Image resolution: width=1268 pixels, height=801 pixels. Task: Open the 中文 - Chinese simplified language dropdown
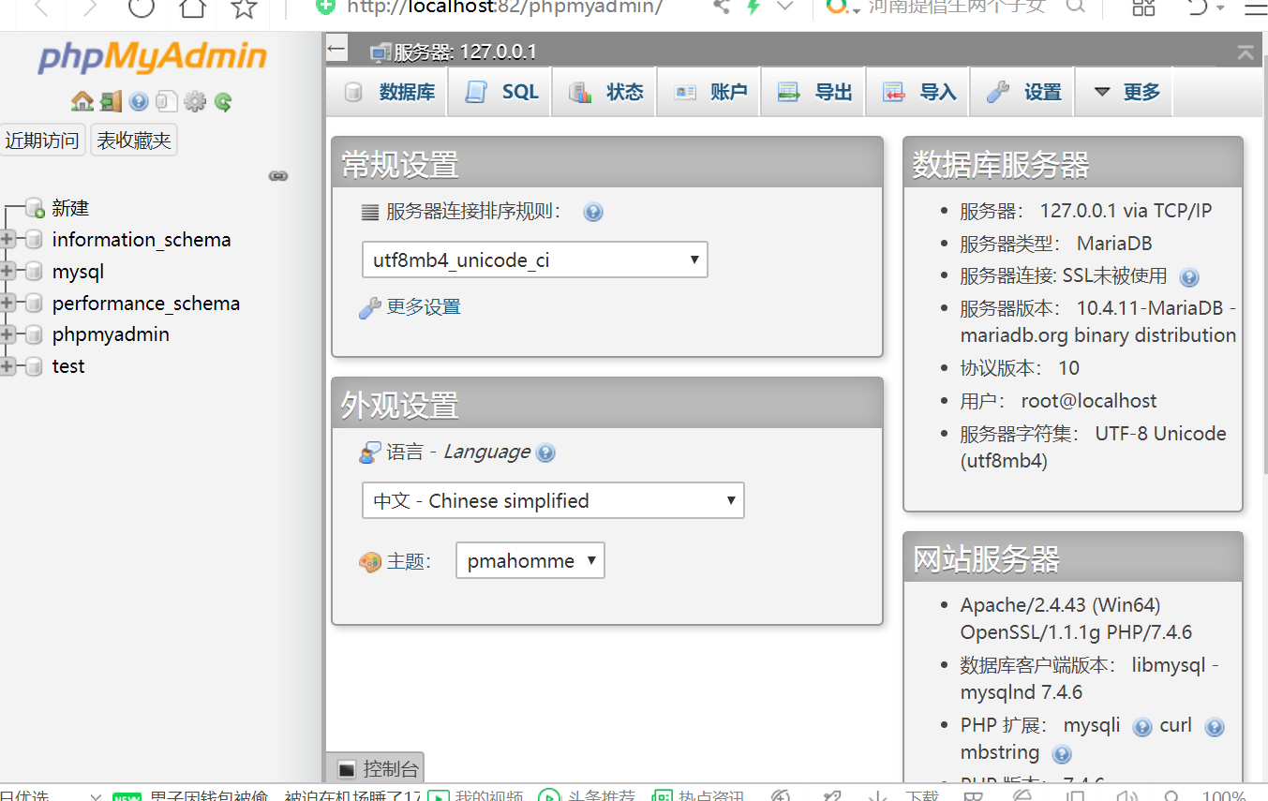(x=553, y=501)
